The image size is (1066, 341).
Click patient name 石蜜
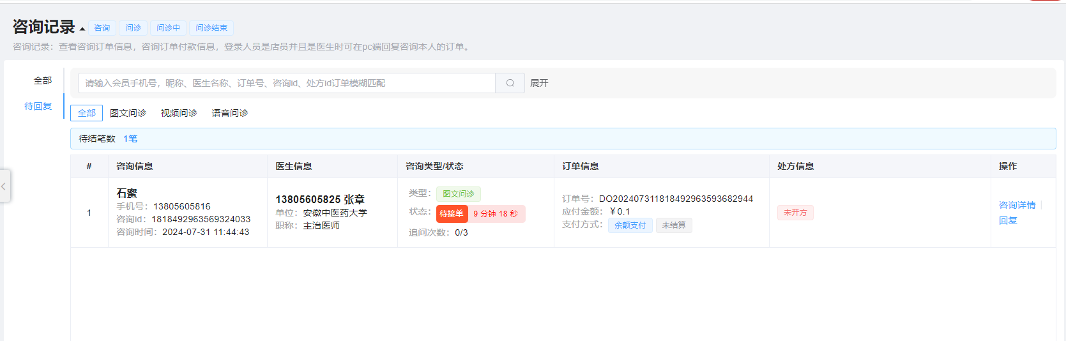pyautogui.click(x=126, y=193)
